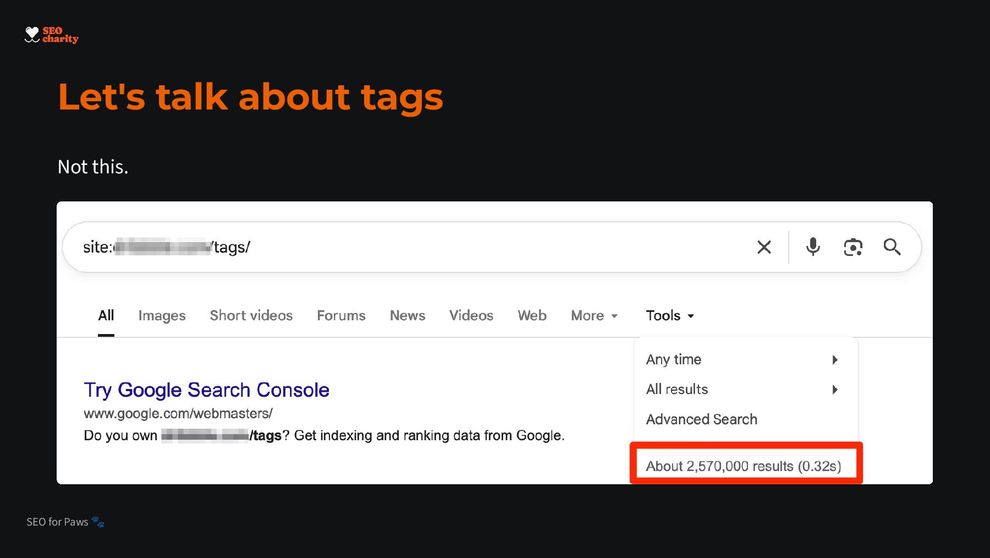
Task: Go to the Videos tab
Action: tap(471, 315)
